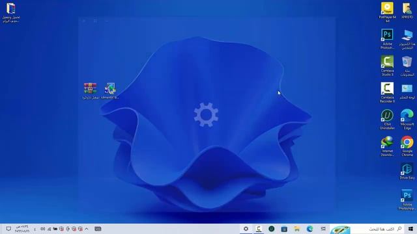Open the Control Panel desktop icon

pyautogui.click(x=407, y=92)
